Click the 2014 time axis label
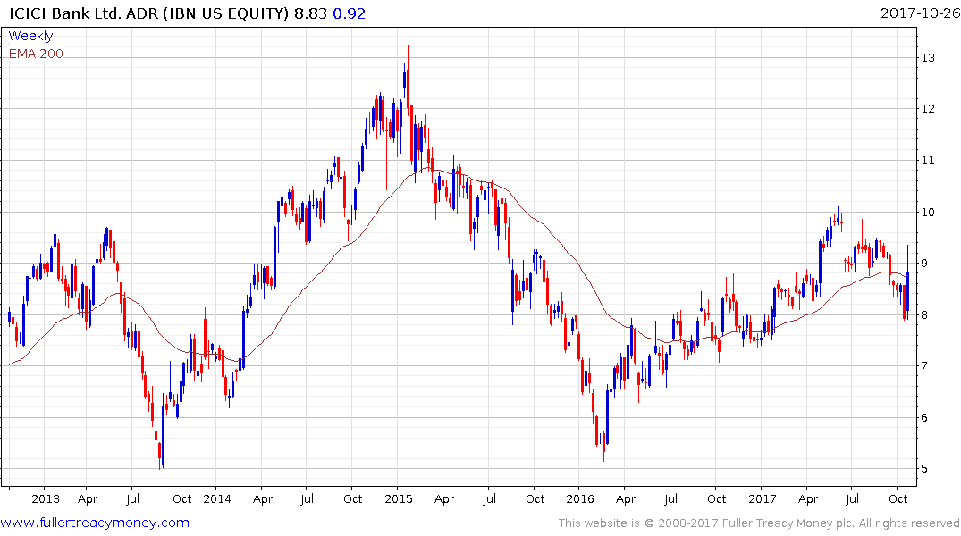This screenshot has width=961, height=536. 217,498
